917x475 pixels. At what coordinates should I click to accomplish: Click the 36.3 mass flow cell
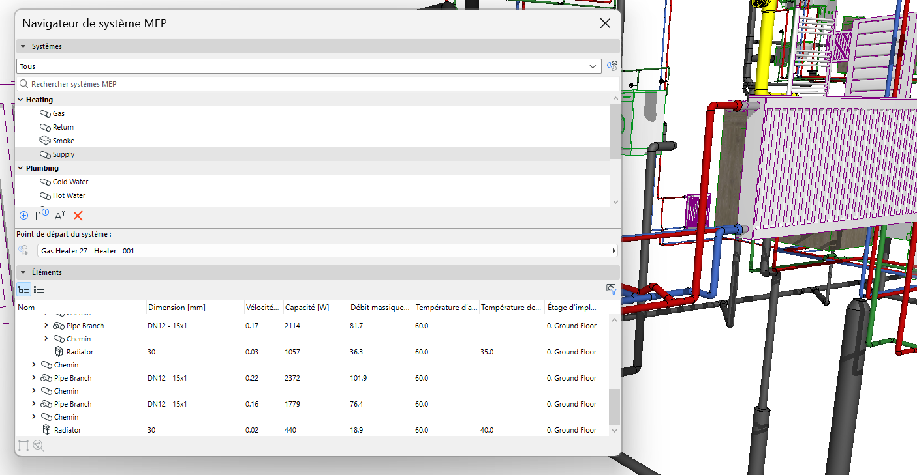[x=356, y=352]
